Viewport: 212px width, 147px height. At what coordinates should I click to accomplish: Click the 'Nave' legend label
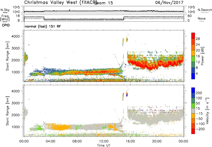(x=202, y=19)
